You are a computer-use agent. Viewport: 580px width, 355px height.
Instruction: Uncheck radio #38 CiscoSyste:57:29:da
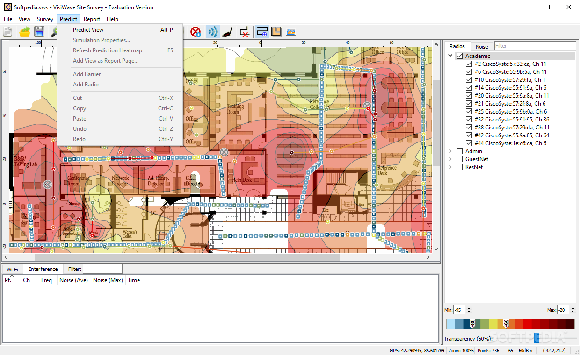[x=469, y=128]
